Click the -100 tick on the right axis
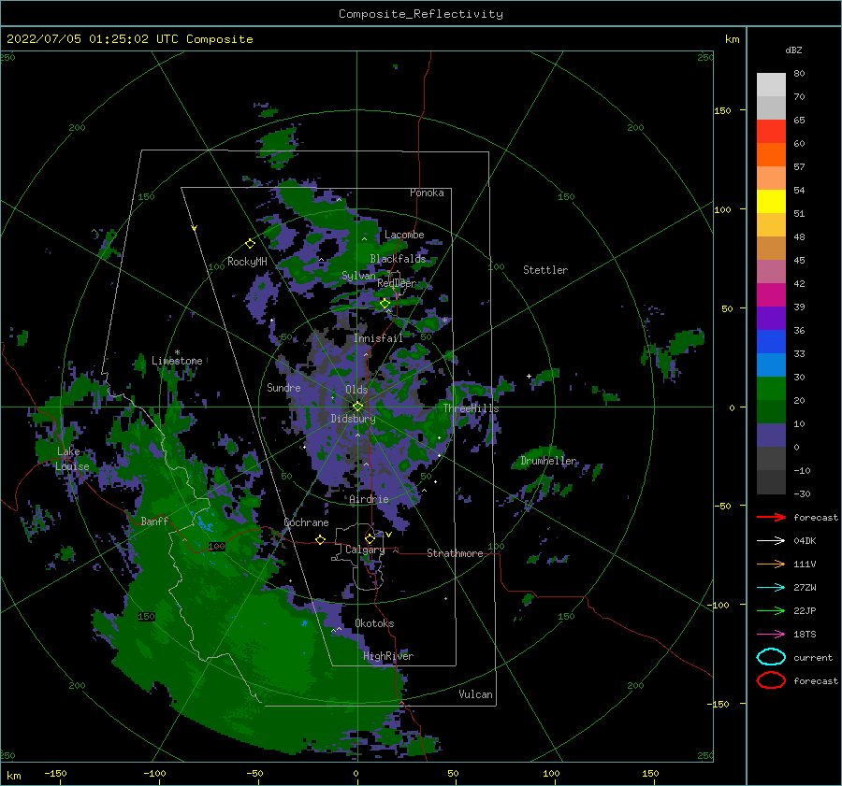 (x=718, y=606)
